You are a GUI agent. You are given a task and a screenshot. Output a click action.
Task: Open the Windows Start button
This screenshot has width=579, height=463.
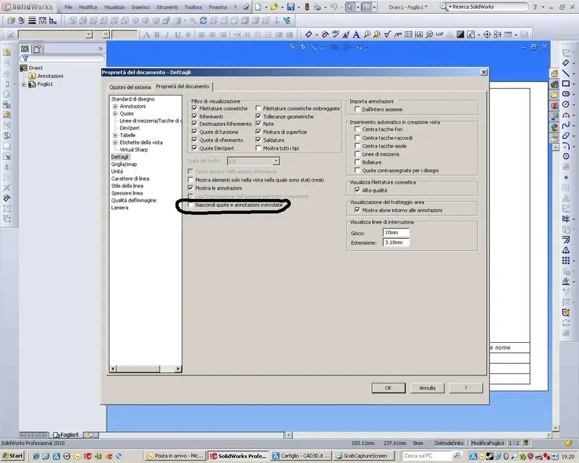(x=12, y=456)
